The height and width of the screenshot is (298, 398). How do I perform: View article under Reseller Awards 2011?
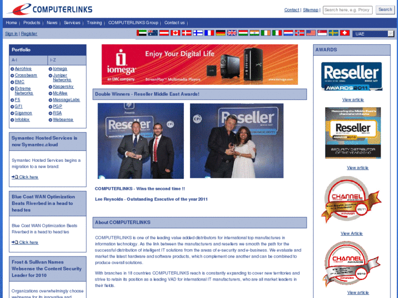(x=353, y=100)
